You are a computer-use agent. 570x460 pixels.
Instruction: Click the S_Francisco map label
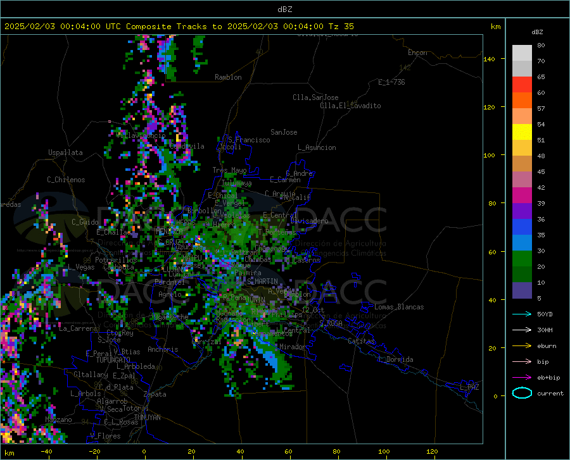249,140
